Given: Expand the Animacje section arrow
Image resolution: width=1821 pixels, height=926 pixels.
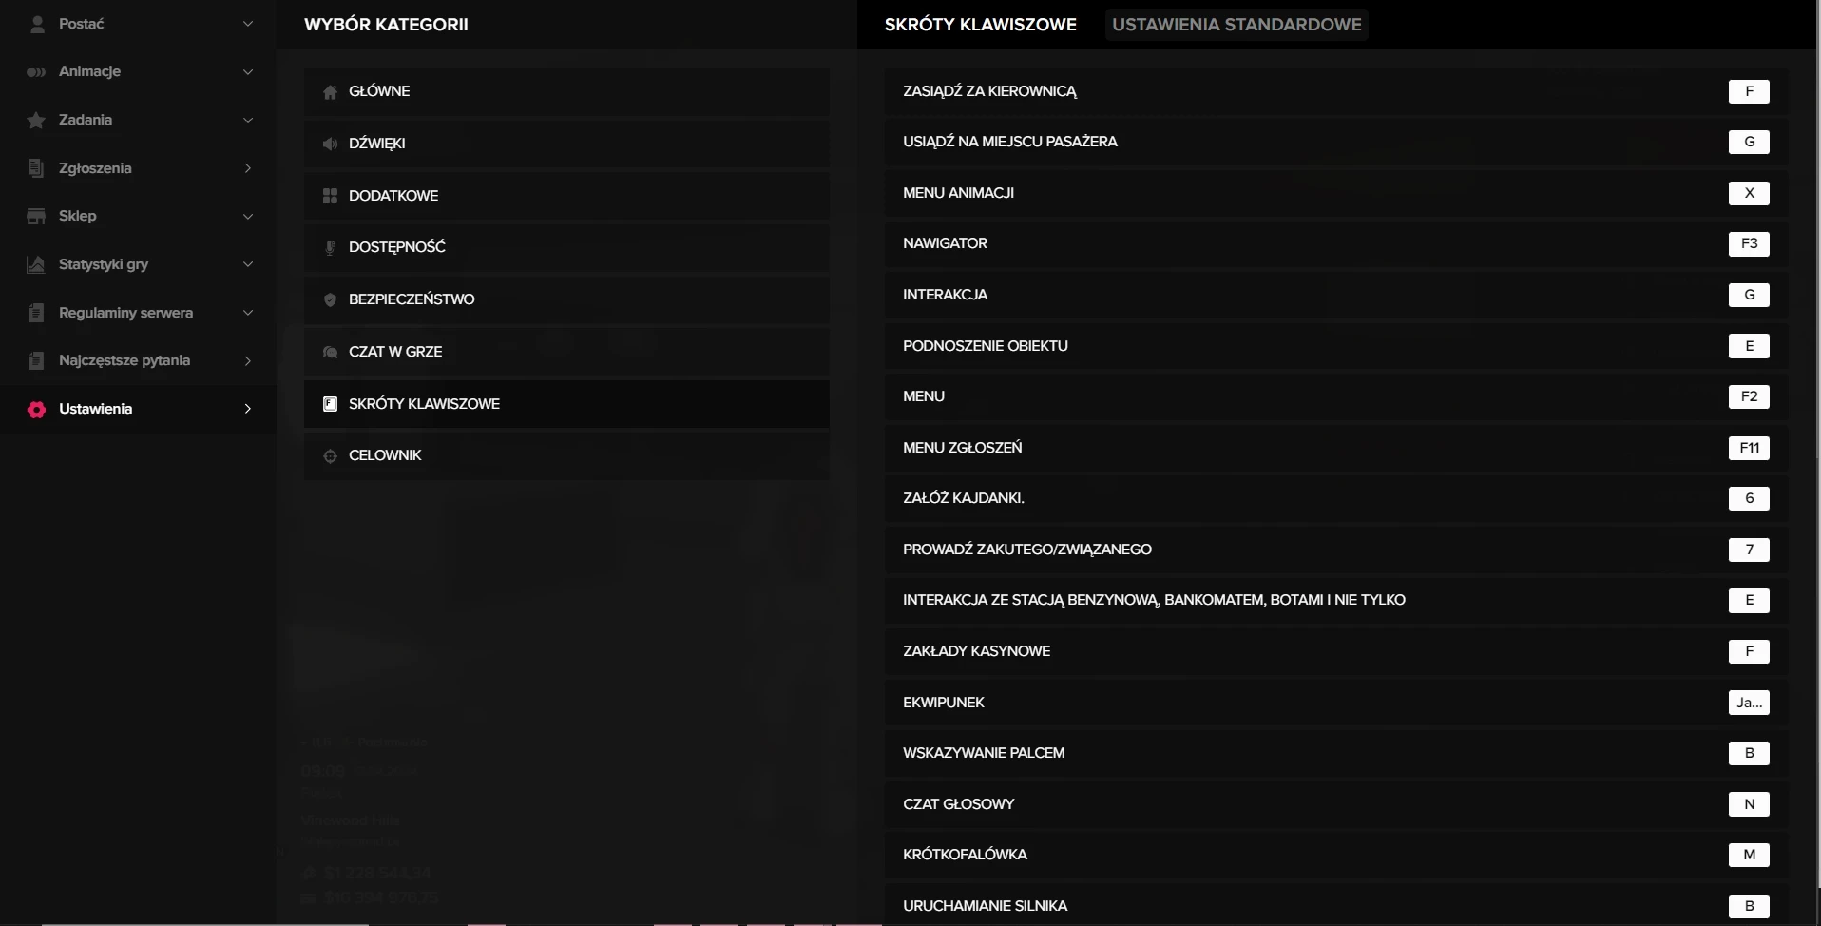Looking at the screenshot, I should (x=247, y=71).
